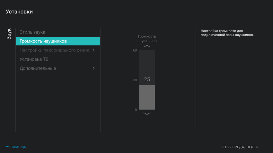273x153 pixels.
Task: Click the 30 midpoint mark on scale
Action: click(x=135, y=80)
